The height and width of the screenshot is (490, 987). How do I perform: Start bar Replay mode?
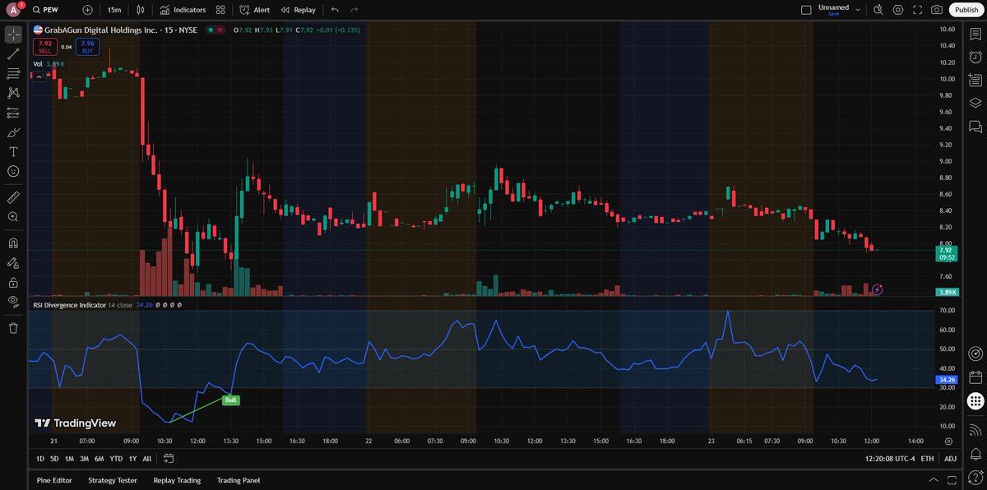(x=297, y=10)
